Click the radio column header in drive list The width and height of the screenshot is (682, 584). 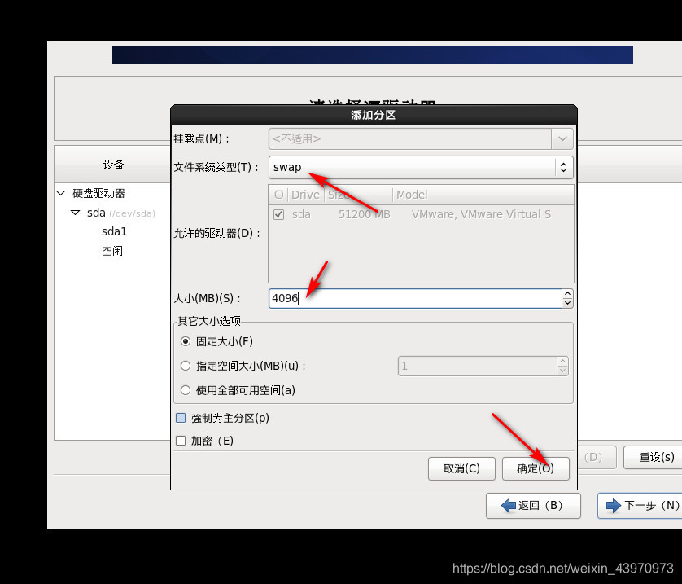pos(279,195)
